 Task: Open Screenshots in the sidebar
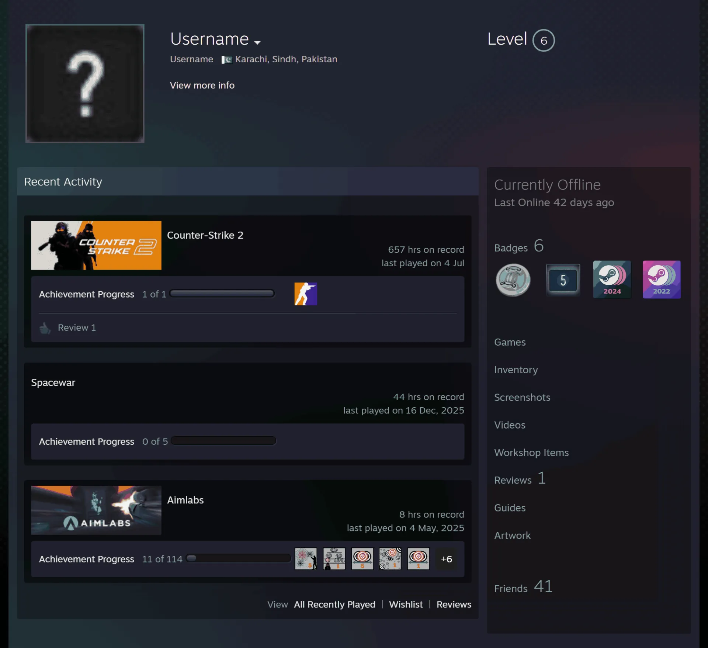click(x=522, y=398)
